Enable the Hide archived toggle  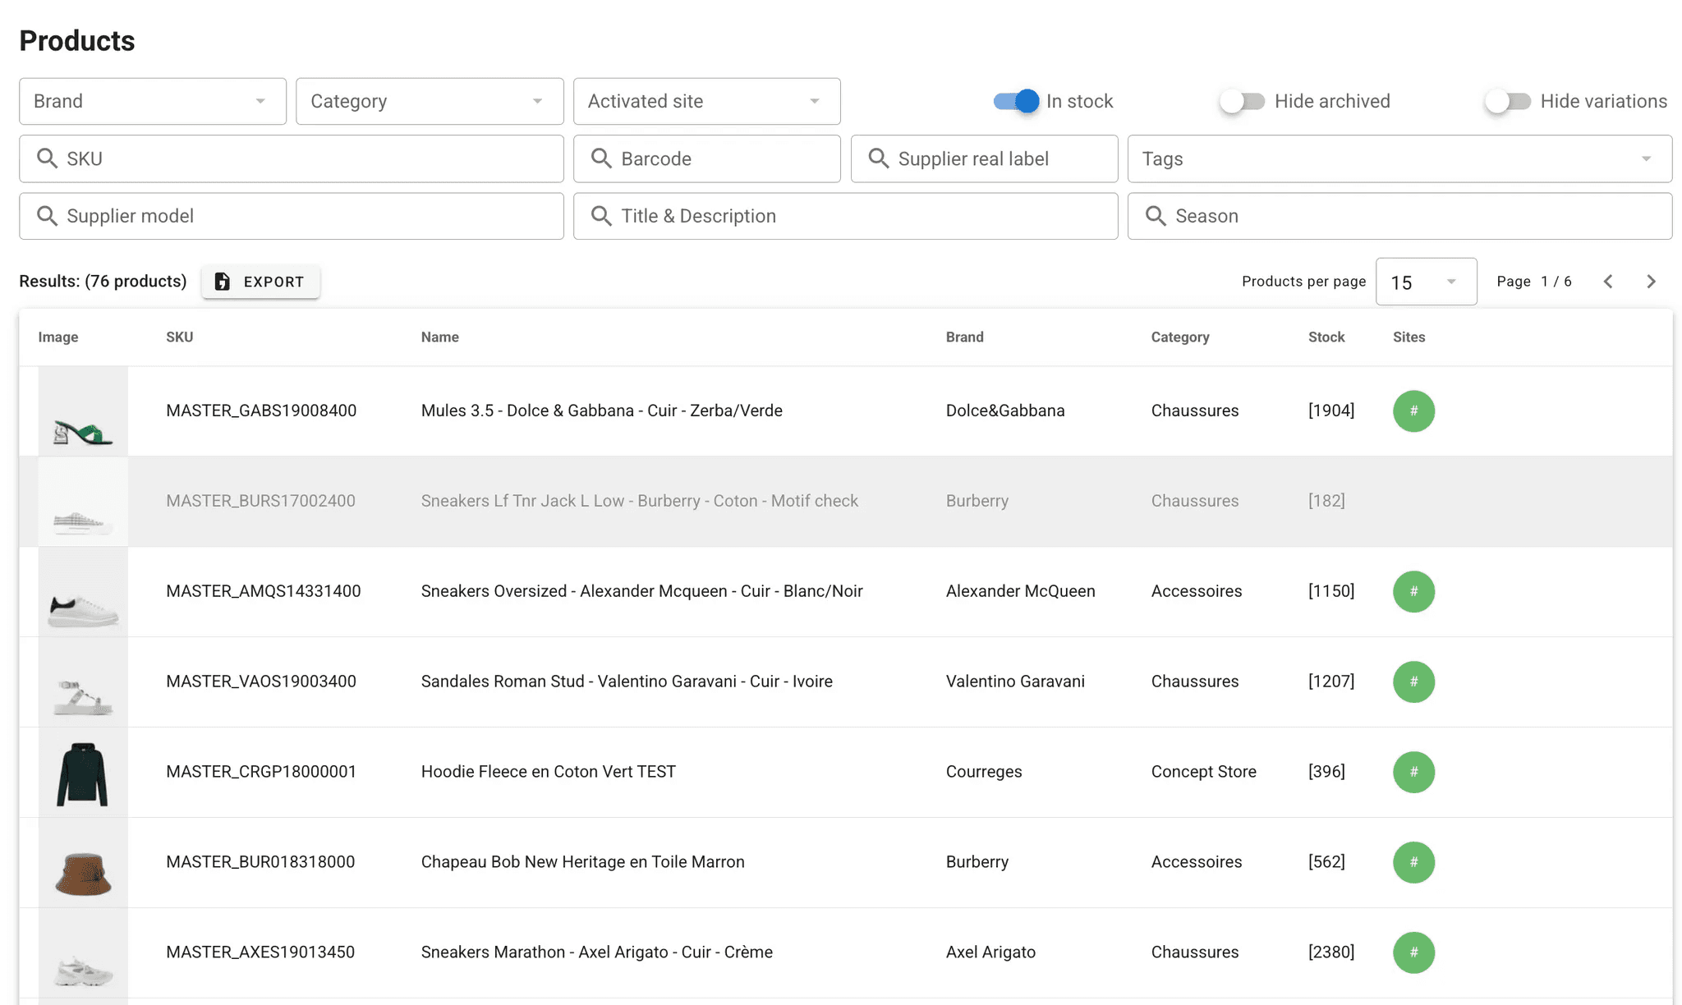[x=1242, y=101]
